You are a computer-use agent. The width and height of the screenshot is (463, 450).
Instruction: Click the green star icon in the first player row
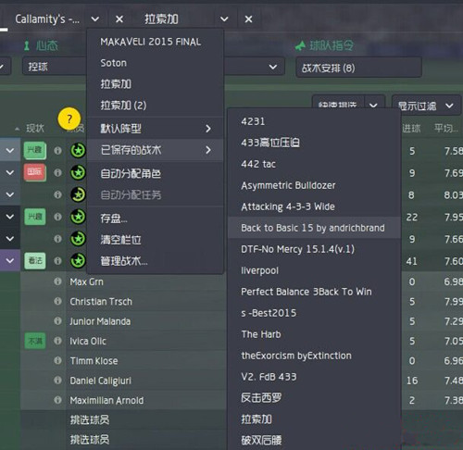click(x=78, y=151)
